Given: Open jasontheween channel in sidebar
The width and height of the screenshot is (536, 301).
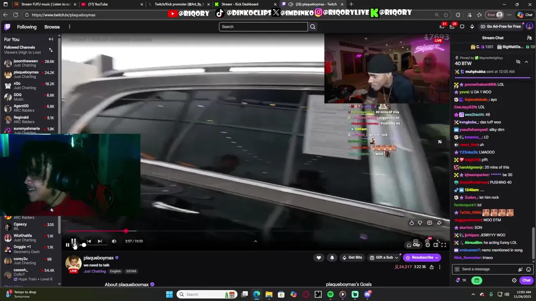Looking at the screenshot, I should coord(29,63).
